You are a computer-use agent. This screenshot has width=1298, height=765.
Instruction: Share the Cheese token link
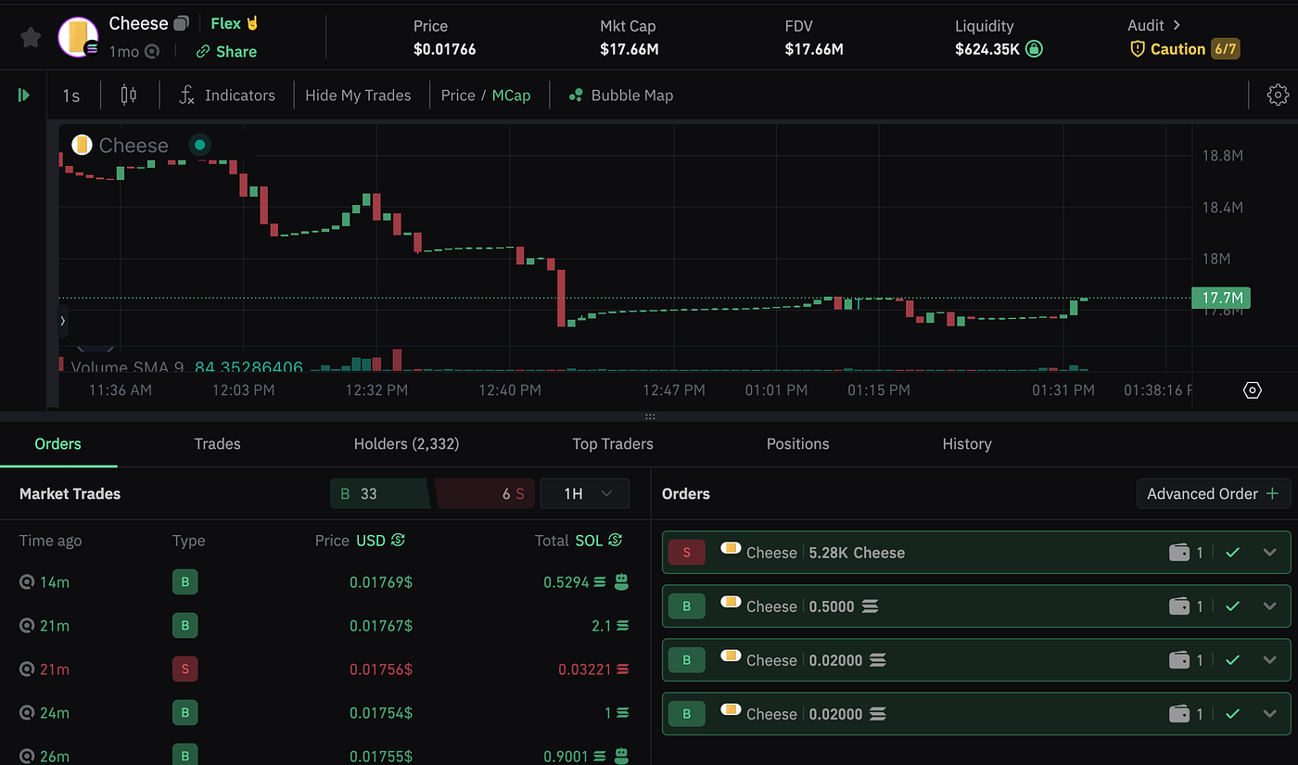coord(226,52)
